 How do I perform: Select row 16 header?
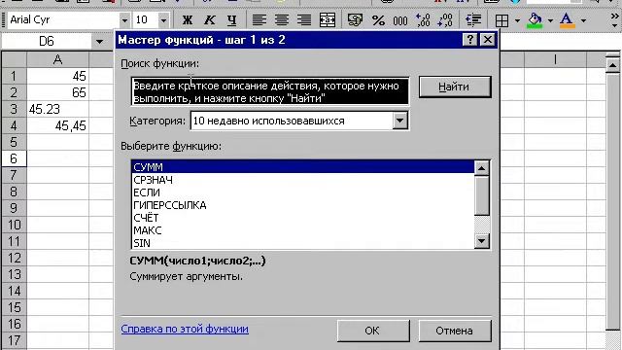15,324
